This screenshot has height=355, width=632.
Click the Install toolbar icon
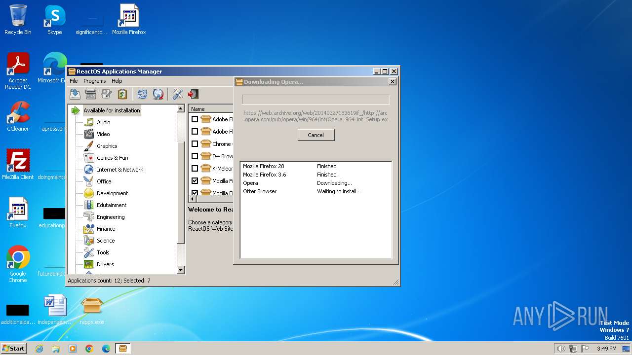click(x=75, y=94)
